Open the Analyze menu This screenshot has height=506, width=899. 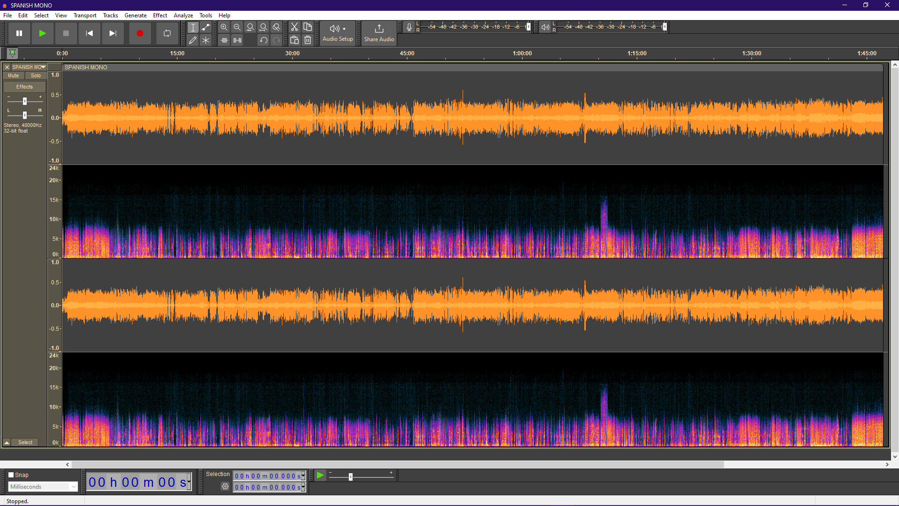point(183,15)
